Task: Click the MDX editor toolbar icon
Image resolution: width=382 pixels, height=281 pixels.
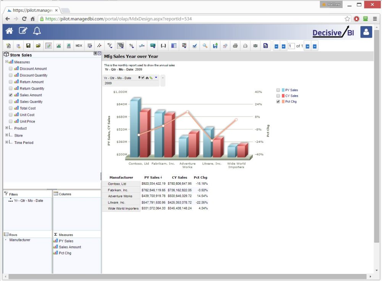Action: [79, 45]
